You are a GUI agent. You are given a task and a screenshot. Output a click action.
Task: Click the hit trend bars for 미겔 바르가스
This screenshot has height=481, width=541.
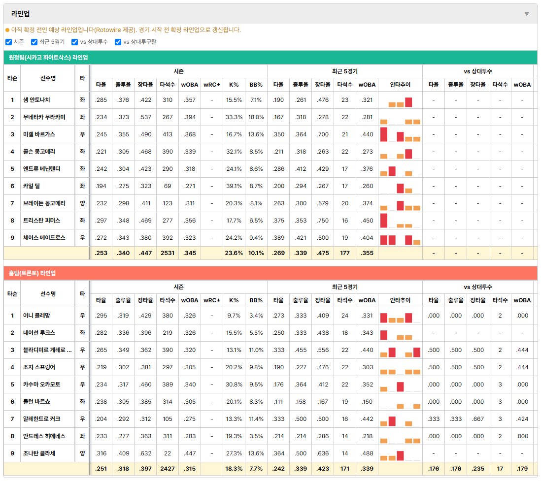[x=400, y=134]
